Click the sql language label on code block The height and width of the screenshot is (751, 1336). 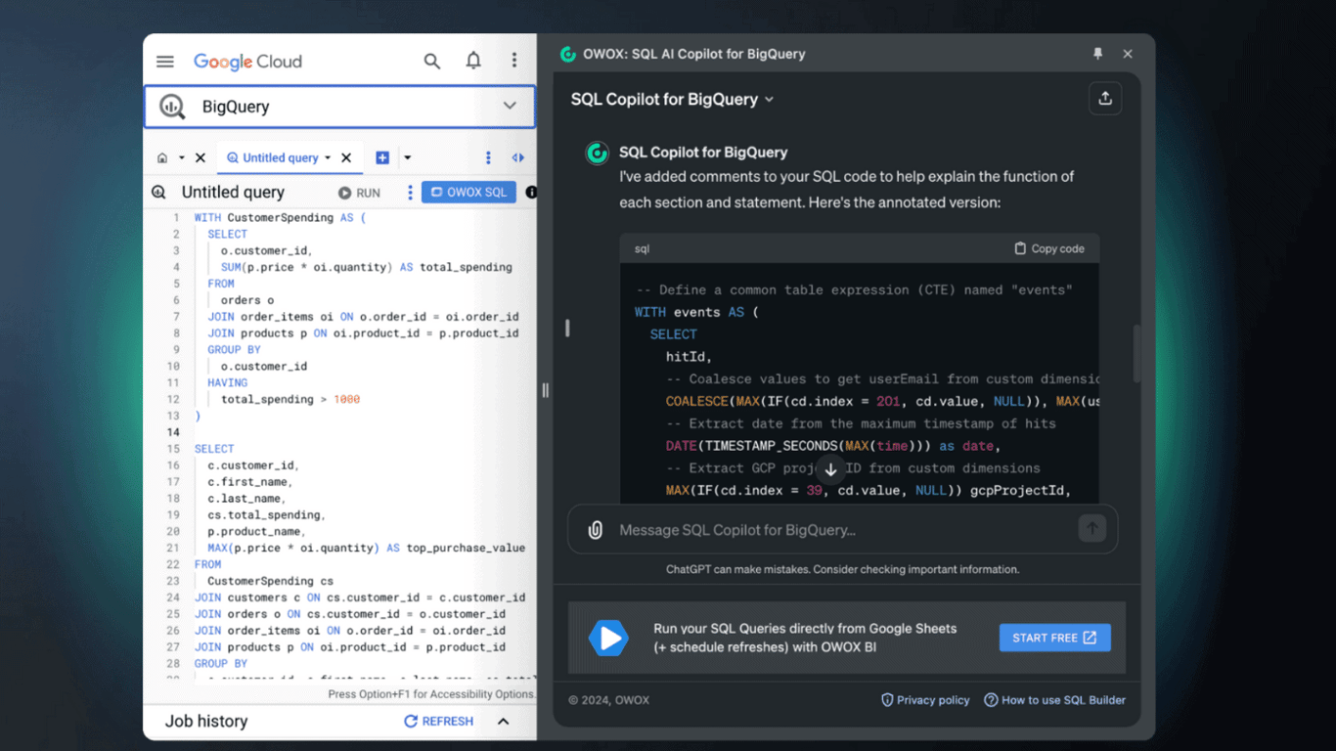[x=642, y=249]
